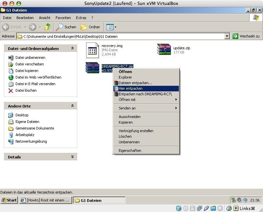263x212 pixels.
Task: Click Datei kopieren icon in task pane
Action: pyautogui.click(x=11, y=71)
